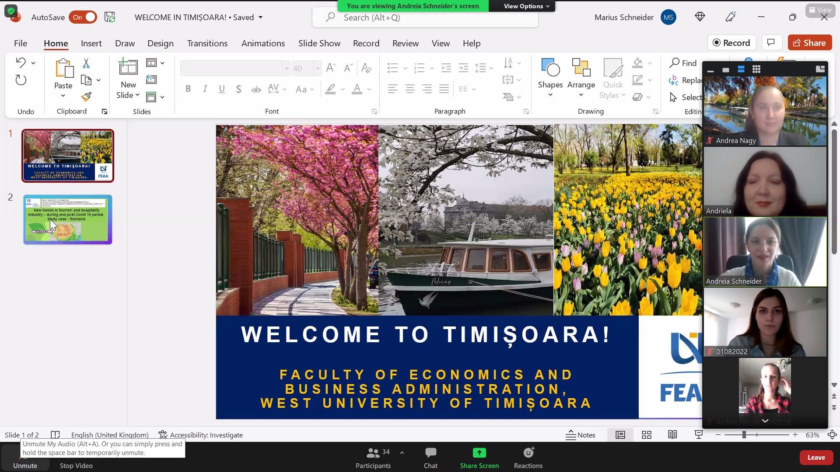Open Slide Show tab
Screen dimensions: 840x472
(319, 43)
